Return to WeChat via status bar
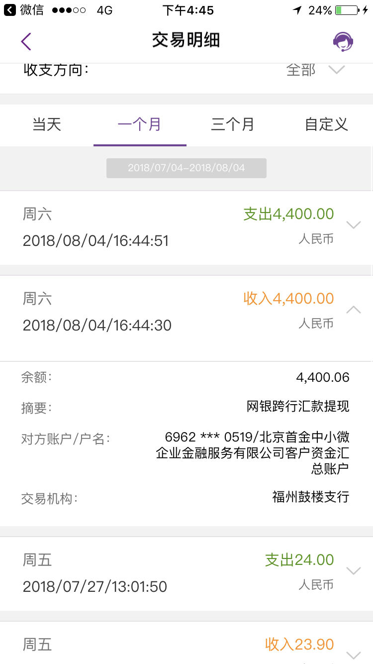The height and width of the screenshot is (664, 373). click(23, 10)
